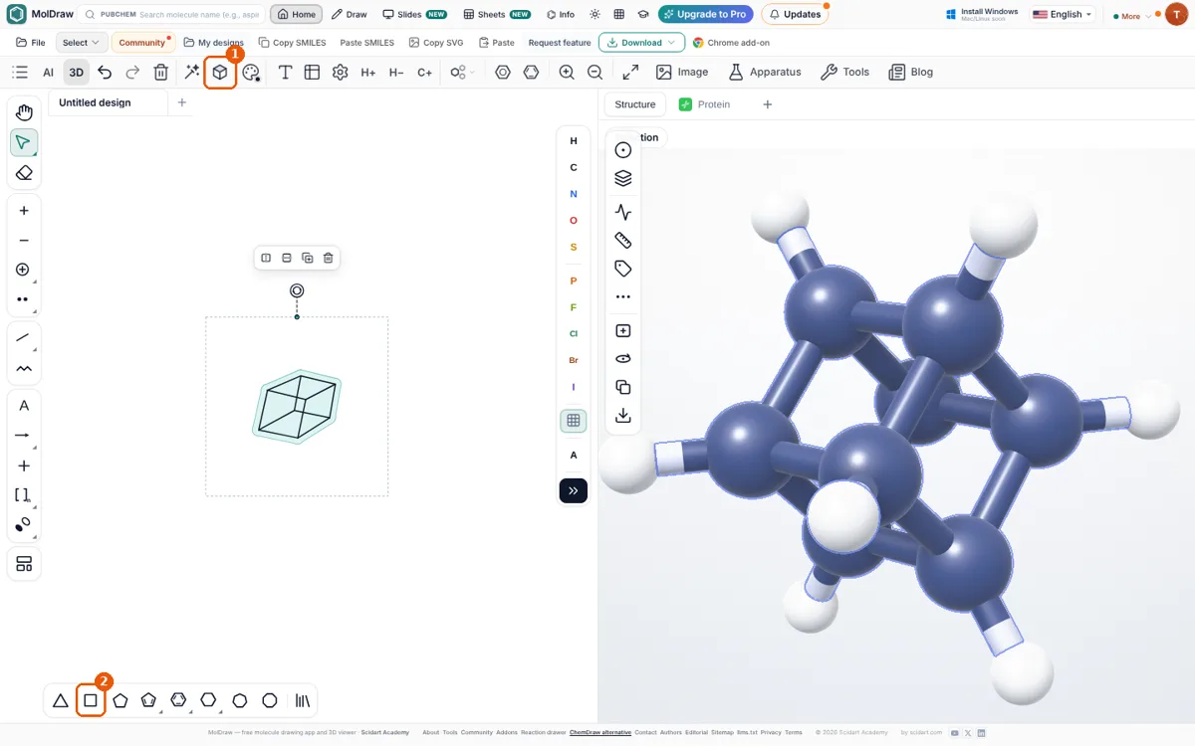Select the Eraser tool
The width and height of the screenshot is (1195, 746).
coord(24,173)
